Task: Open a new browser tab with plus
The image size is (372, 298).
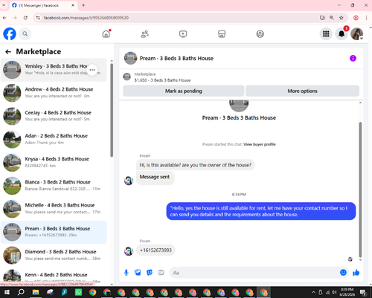Action: coord(83,5)
